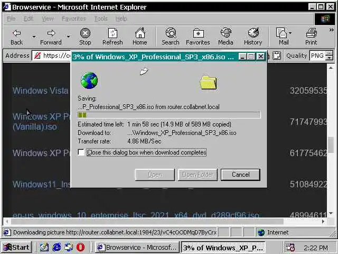338x254 pixels.
Task: Open the Forward button history dropdown
Action: tap(68, 37)
